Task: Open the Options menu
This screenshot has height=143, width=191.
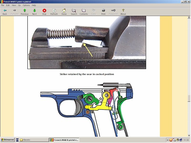Action: (x=26, y=5)
